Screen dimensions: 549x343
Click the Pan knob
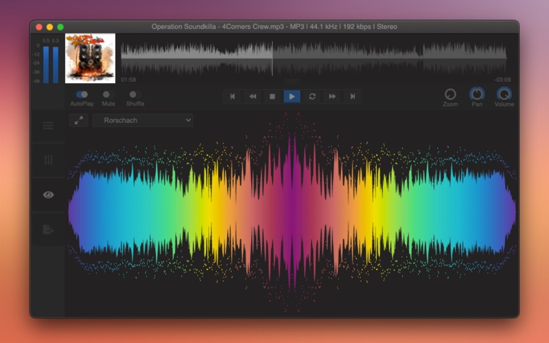click(x=477, y=94)
